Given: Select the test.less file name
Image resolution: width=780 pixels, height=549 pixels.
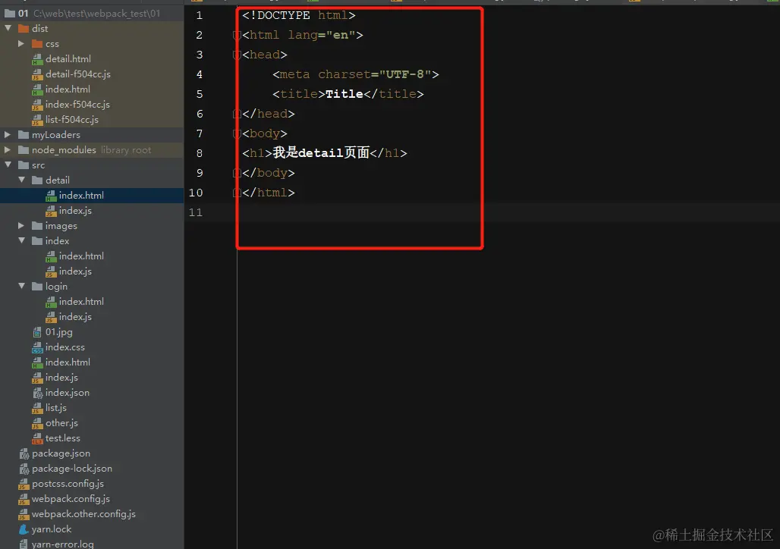Looking at the screenshot, I should click(63, 438).
